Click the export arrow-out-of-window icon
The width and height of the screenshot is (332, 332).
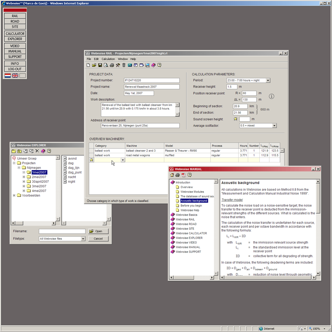tap(142, 65)
